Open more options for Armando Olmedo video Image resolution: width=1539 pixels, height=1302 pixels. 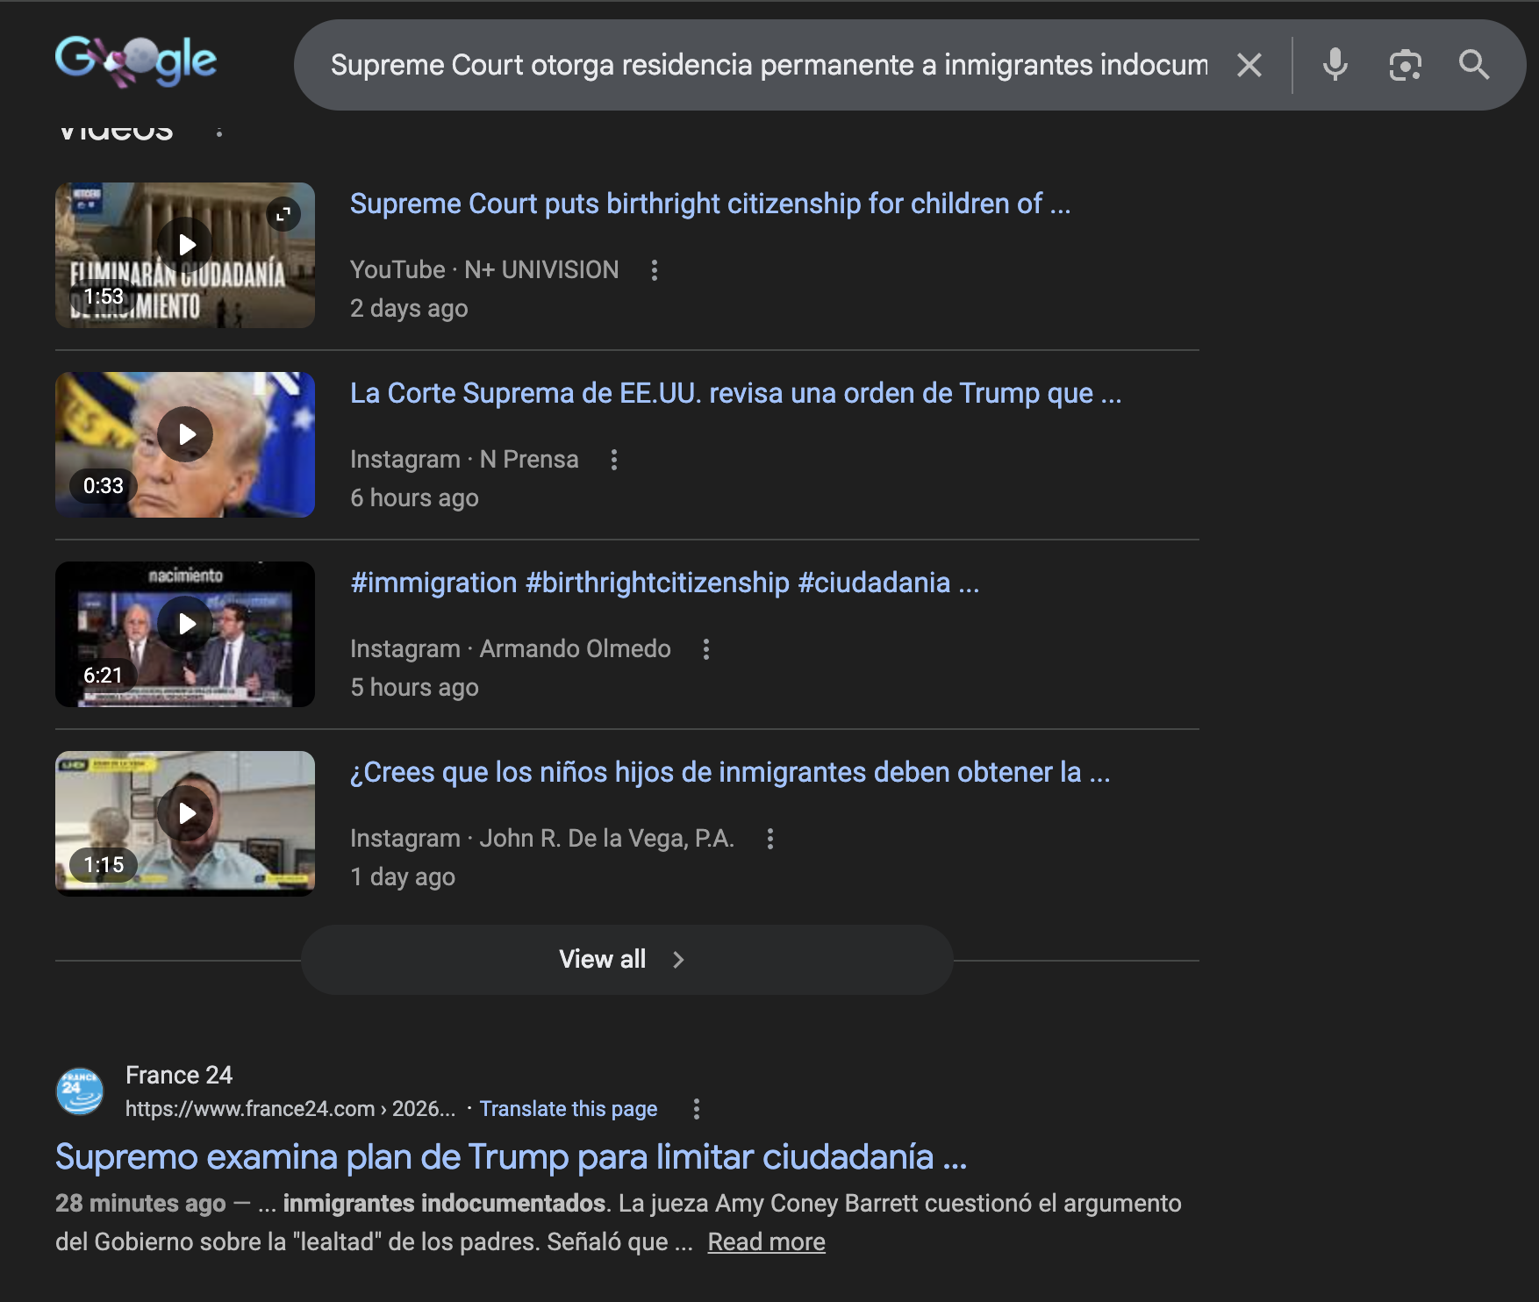point(706,649)
